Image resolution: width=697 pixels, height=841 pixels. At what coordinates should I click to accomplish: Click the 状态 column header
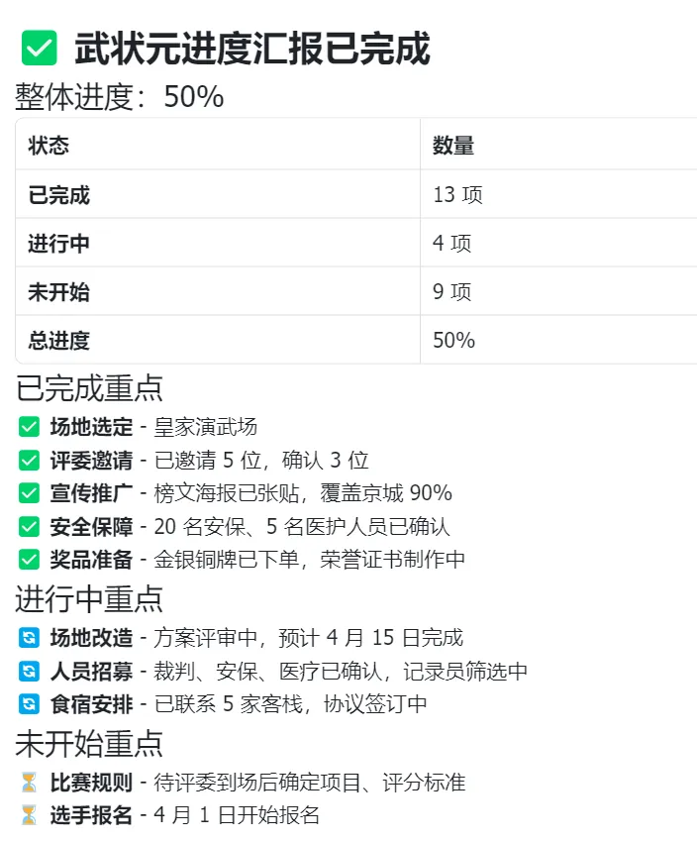(x=49, y=146)
